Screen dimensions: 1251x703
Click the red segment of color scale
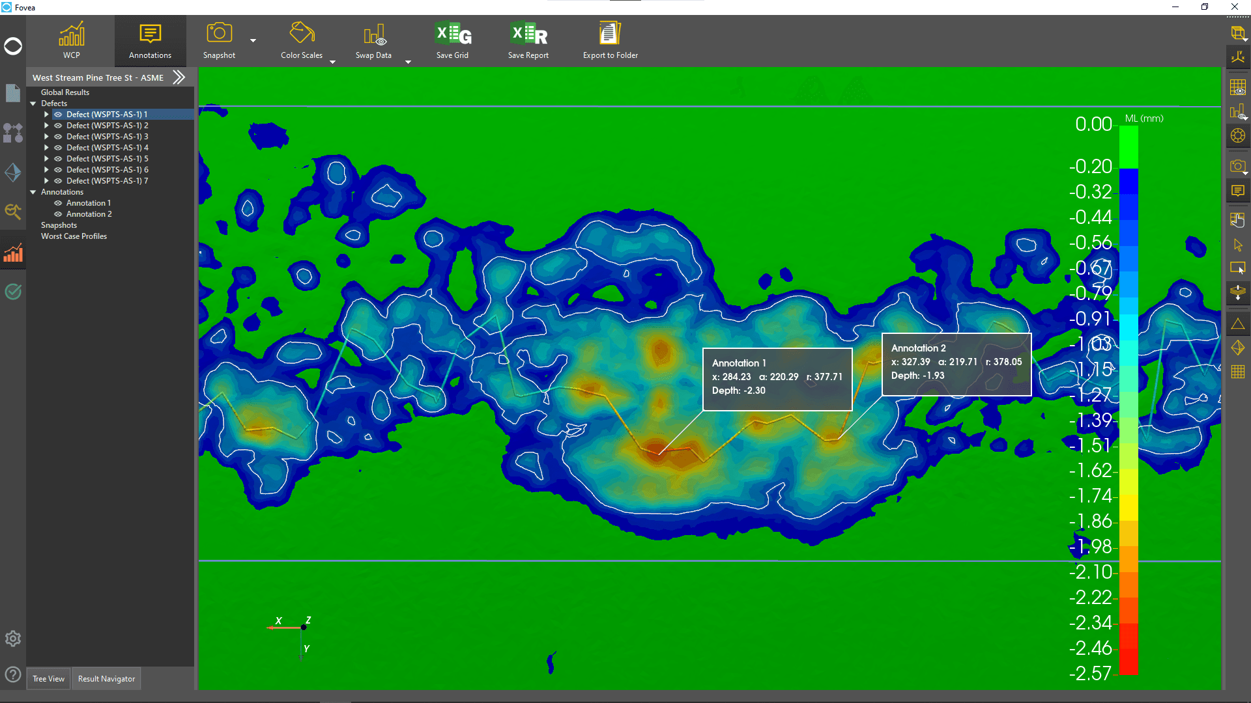1129,649
